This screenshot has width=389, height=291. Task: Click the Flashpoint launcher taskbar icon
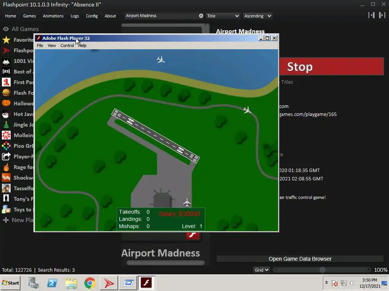coord(109,283)
